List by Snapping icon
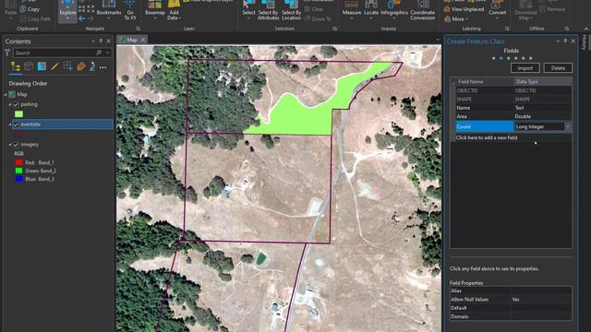The height and width of the screenshot is (332, 591). click(67, 66)
